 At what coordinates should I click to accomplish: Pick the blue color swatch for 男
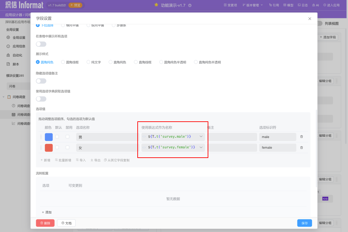click(x=49, y=137)
